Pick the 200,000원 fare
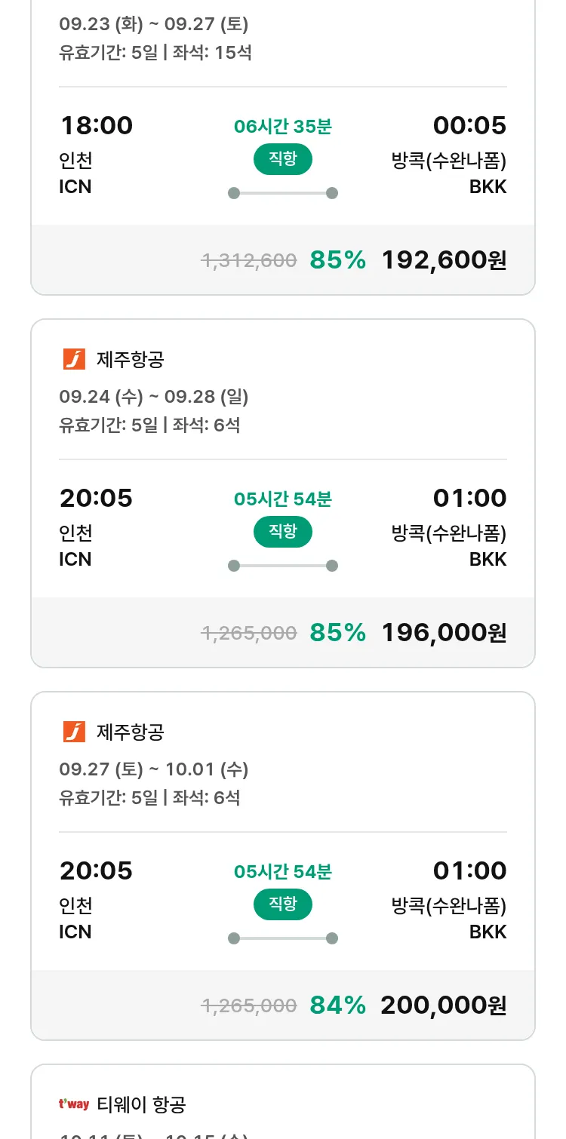 (444, 1005)
